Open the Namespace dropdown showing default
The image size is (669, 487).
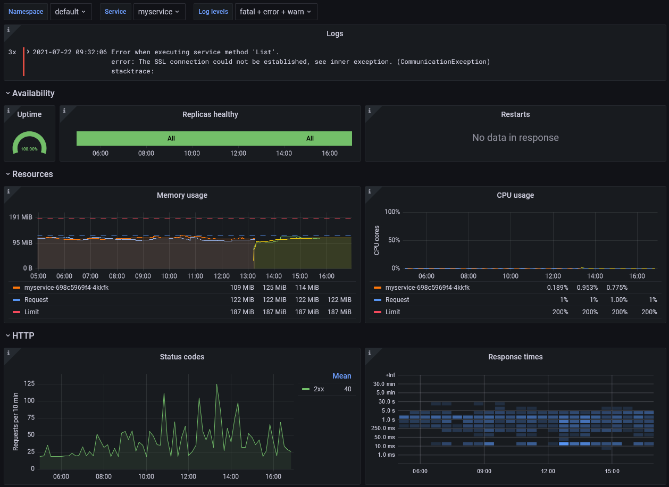click(x=71, y=12)
